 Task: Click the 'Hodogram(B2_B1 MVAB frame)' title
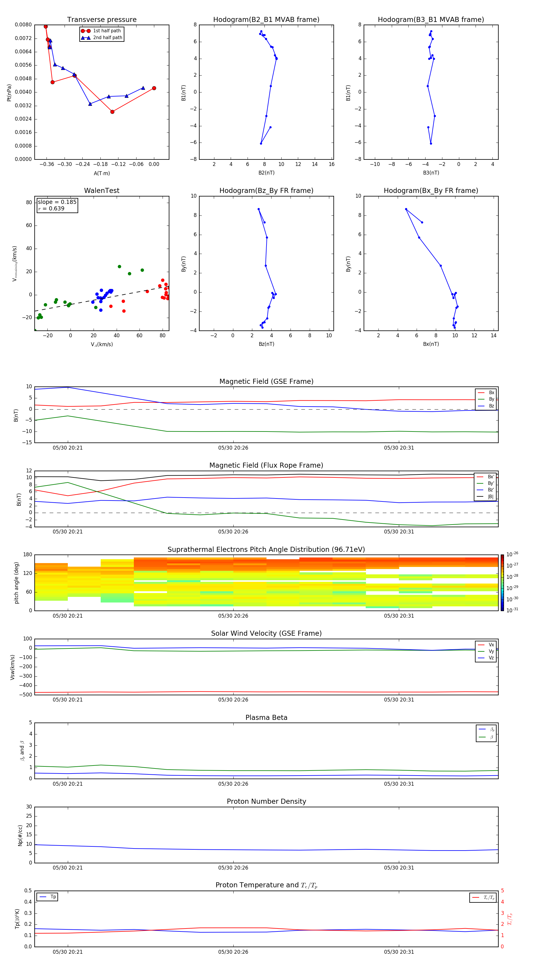(x=266, y=20)
